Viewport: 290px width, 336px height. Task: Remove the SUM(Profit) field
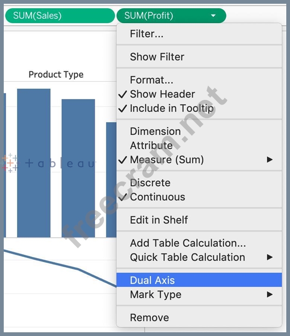(x=149, y=318)
